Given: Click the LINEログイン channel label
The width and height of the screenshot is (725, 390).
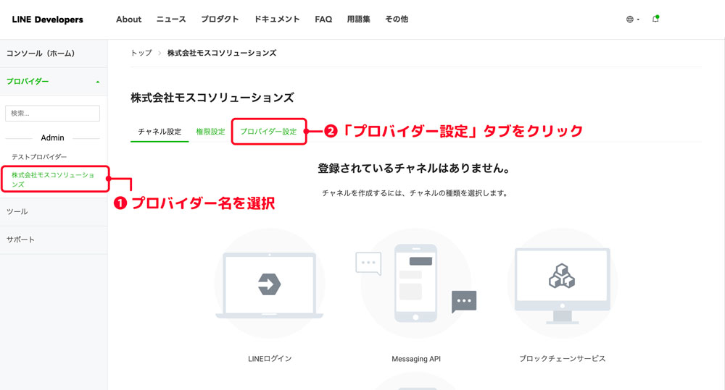Looking at the screenshot, I should (270, 359).
